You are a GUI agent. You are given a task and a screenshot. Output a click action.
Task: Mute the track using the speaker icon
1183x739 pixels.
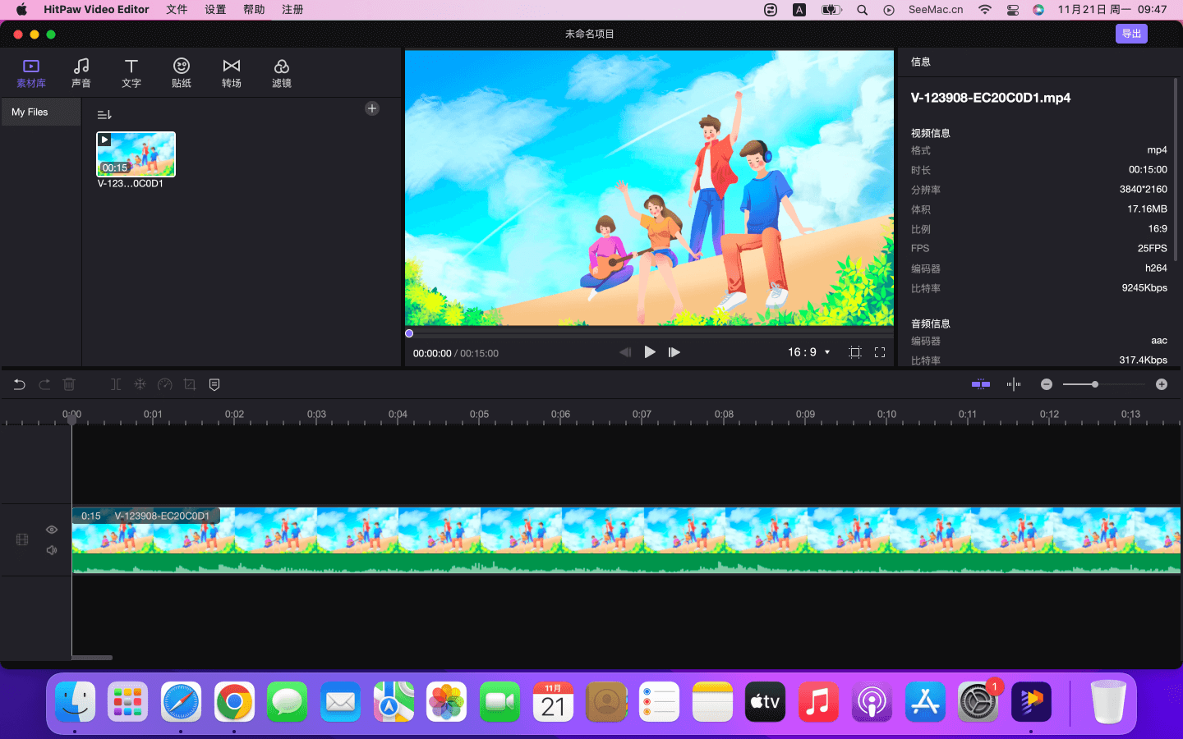tap(52, 550)
